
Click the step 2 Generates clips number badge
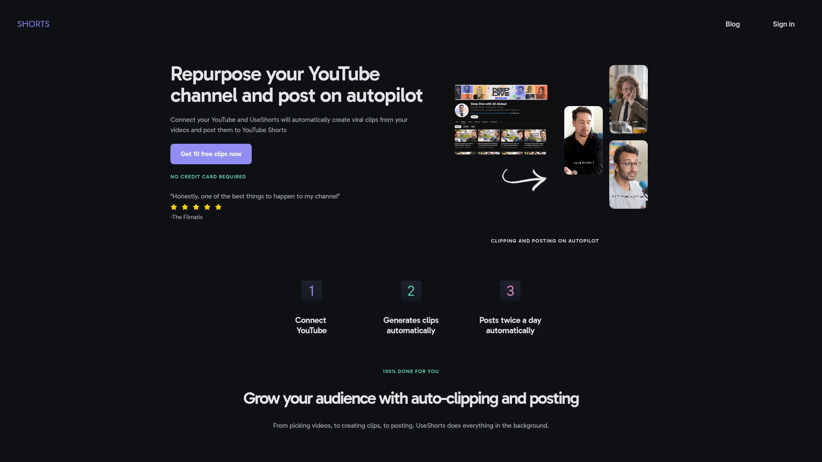pos(411,290)
